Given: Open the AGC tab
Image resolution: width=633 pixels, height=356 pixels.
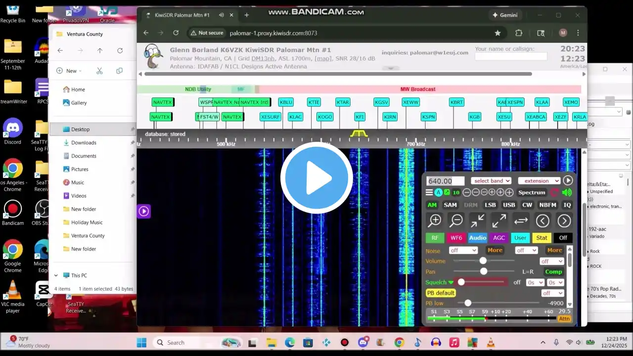Looking at the screenshot, I should [499, 238].
